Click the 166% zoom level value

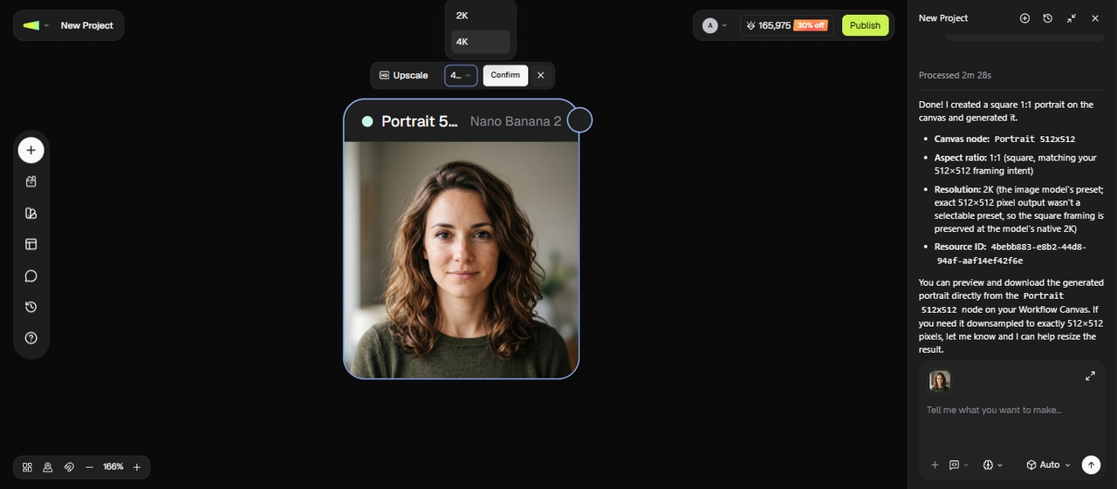(113, 467)
